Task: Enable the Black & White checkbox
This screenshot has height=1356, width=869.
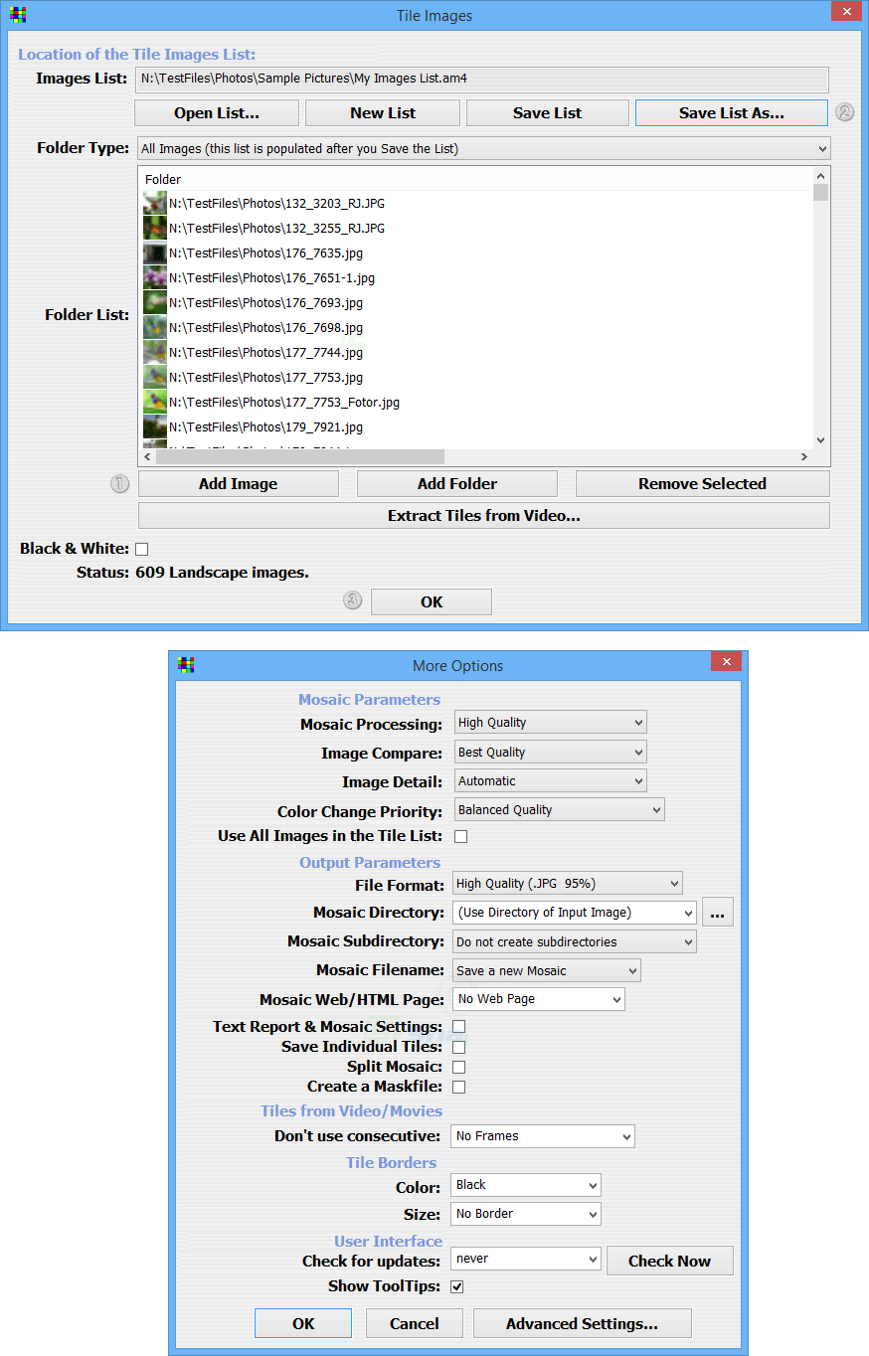Action: point(141,549)
